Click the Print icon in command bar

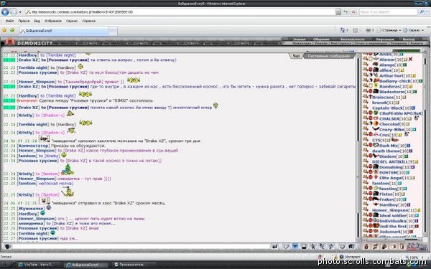[x=369, y=30]
